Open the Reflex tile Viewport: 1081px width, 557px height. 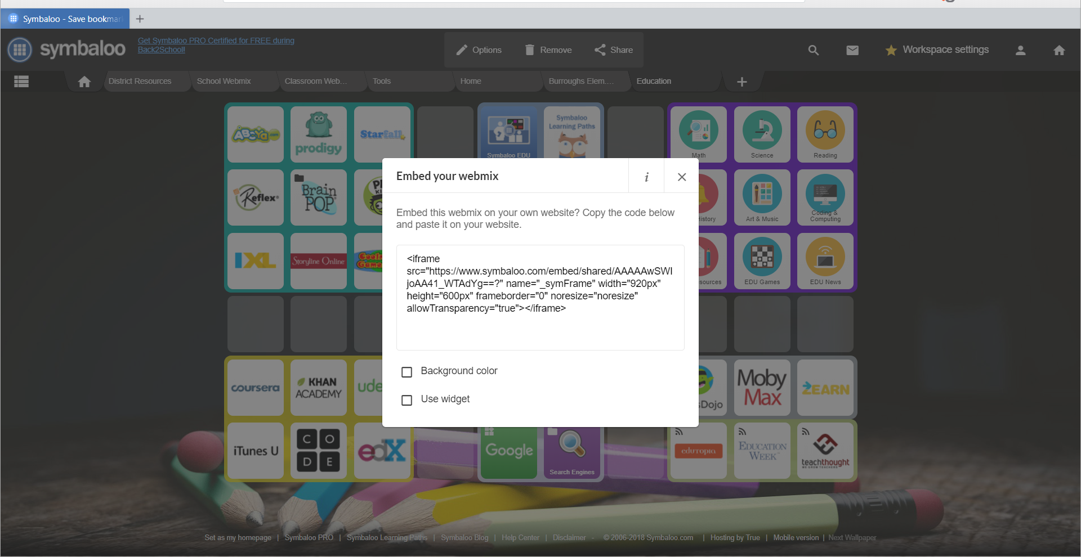(256, 197)
